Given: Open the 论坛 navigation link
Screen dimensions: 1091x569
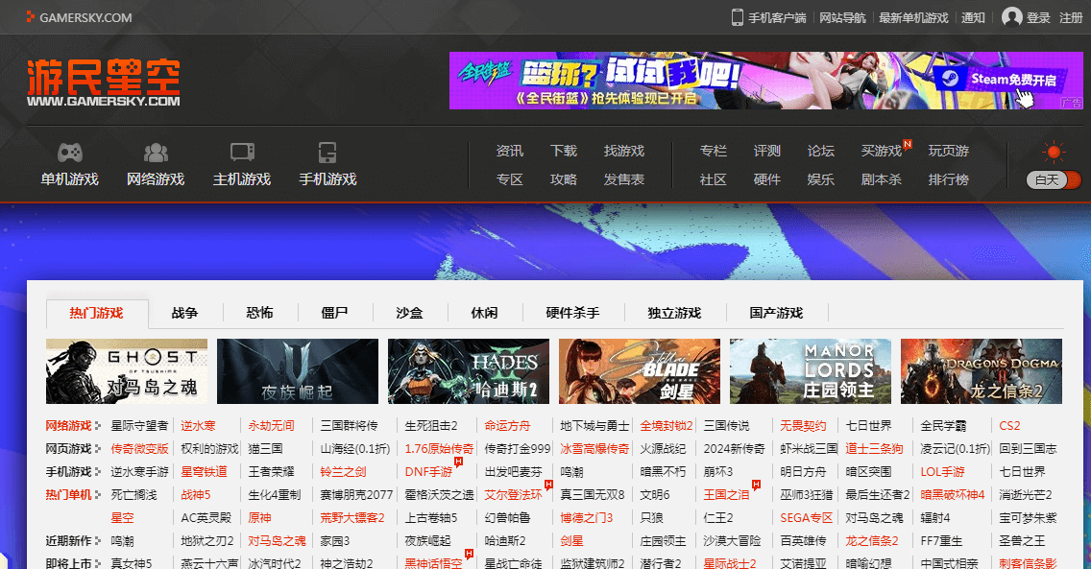Looking at the screenshot, I should (x=821, y=151).
